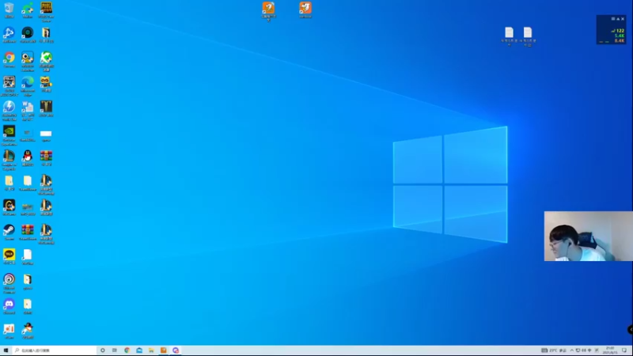
Task: Close the network speed monitor widget
Action: click(623, 19)
